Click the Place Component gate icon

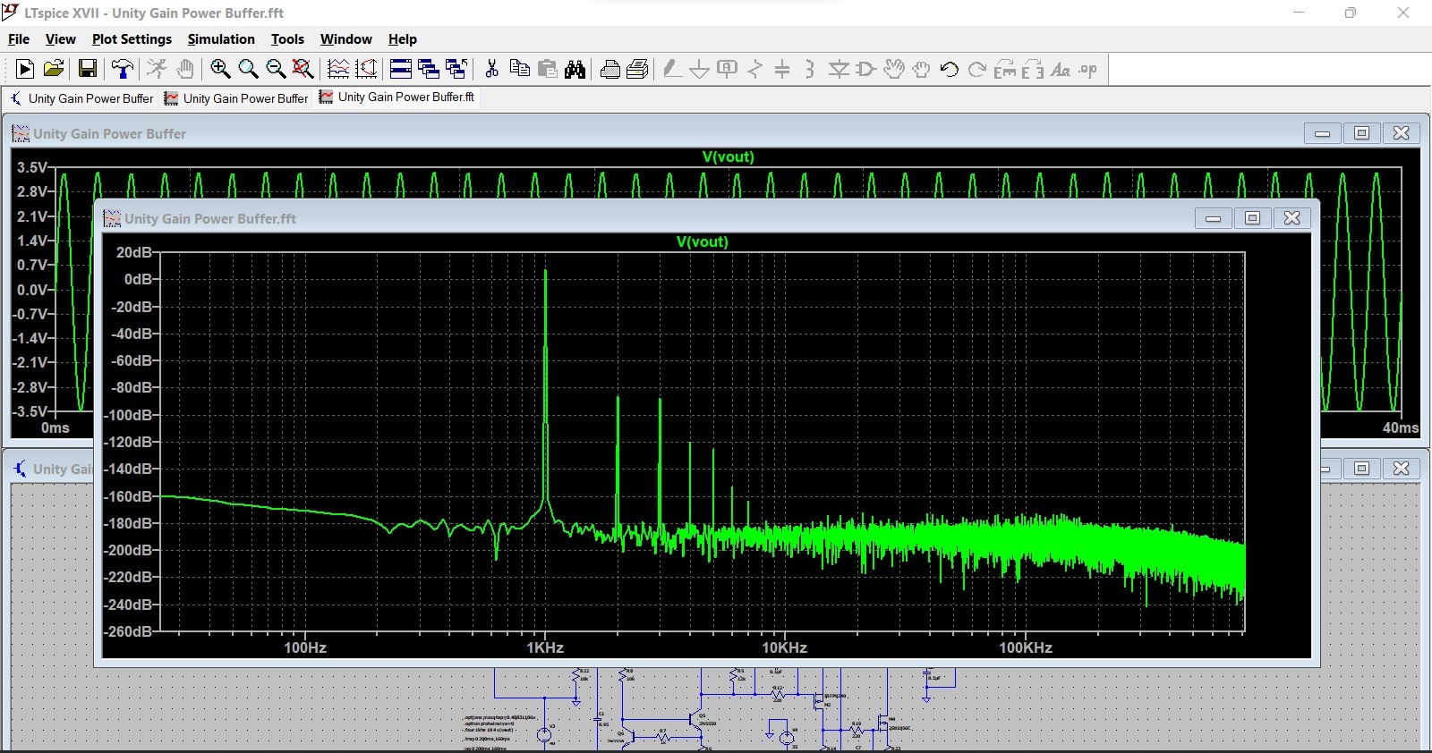coord(866,69)
